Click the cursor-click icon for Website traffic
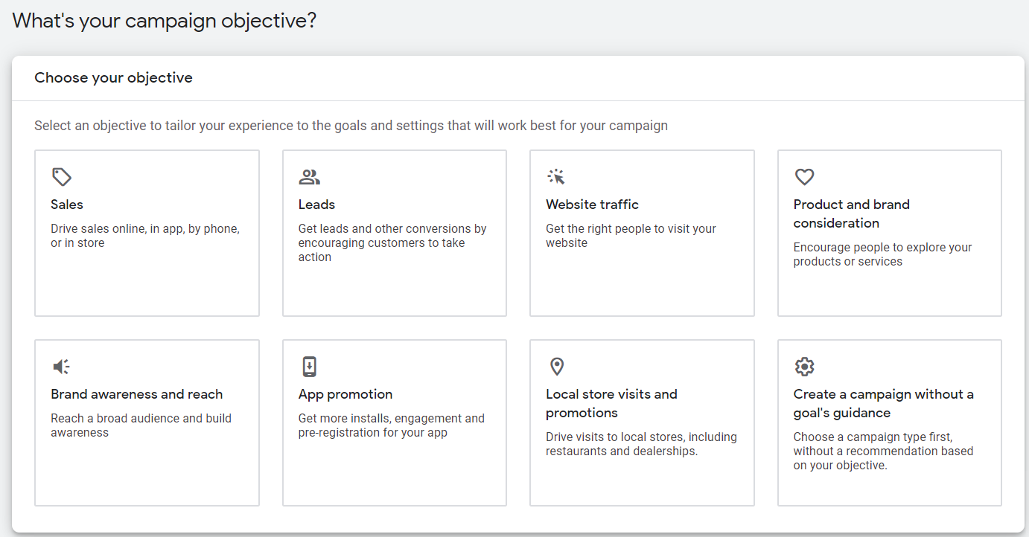Image resolution: width=1029 pixels, height=537 pixels. (556, 177)
